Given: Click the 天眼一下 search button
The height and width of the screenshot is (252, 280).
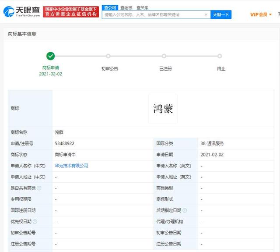Looking at the screenshot, I should [221, 14].
